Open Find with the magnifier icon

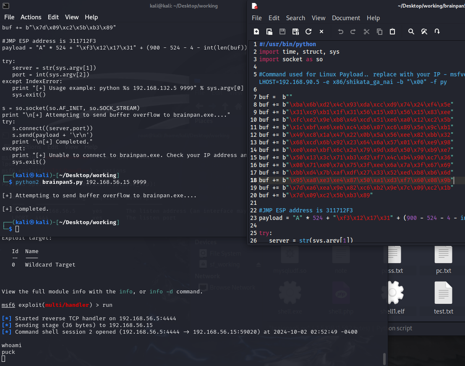click(x=411, y=31)
